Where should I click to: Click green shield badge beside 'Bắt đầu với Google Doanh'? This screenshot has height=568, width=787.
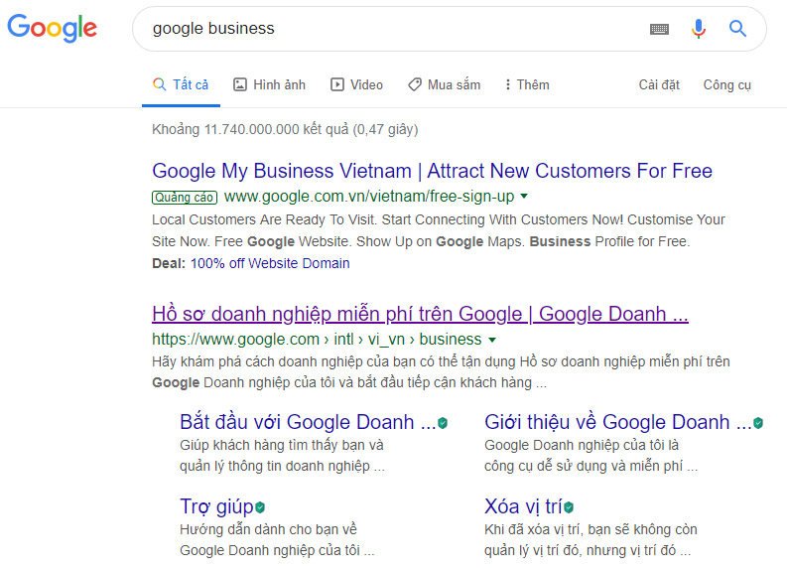point(443,423)
